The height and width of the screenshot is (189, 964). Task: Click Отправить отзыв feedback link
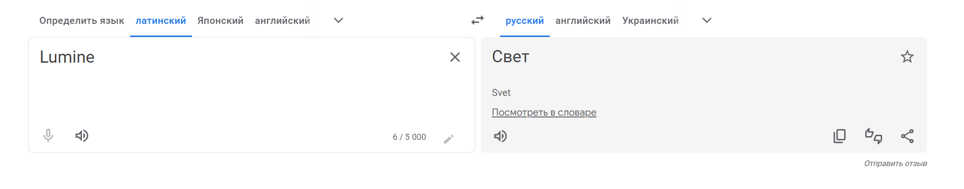pos(895,163)
